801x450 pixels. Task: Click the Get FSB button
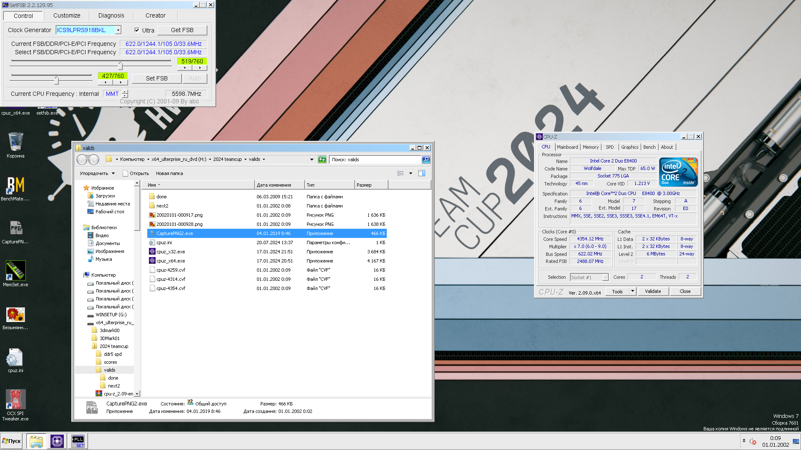[x=182, y=30]
